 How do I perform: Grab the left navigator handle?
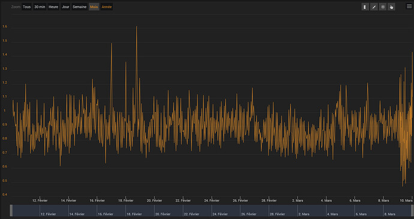tap(11, 211)
